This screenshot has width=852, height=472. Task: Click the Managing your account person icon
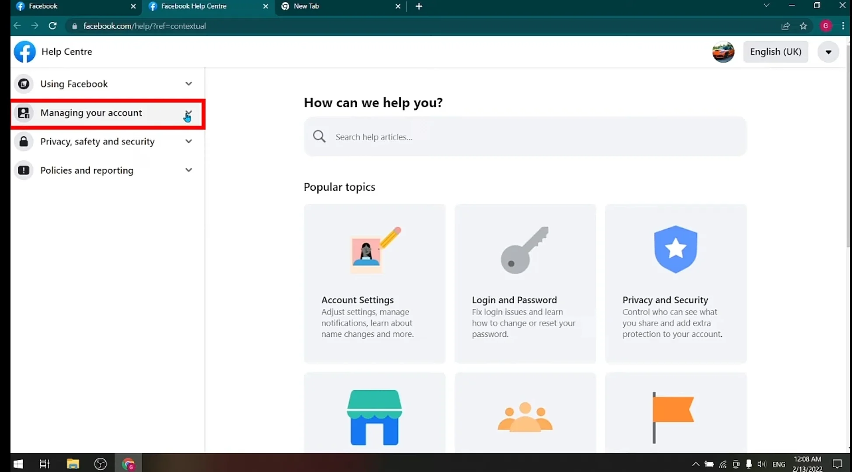(x=23, y=112)
